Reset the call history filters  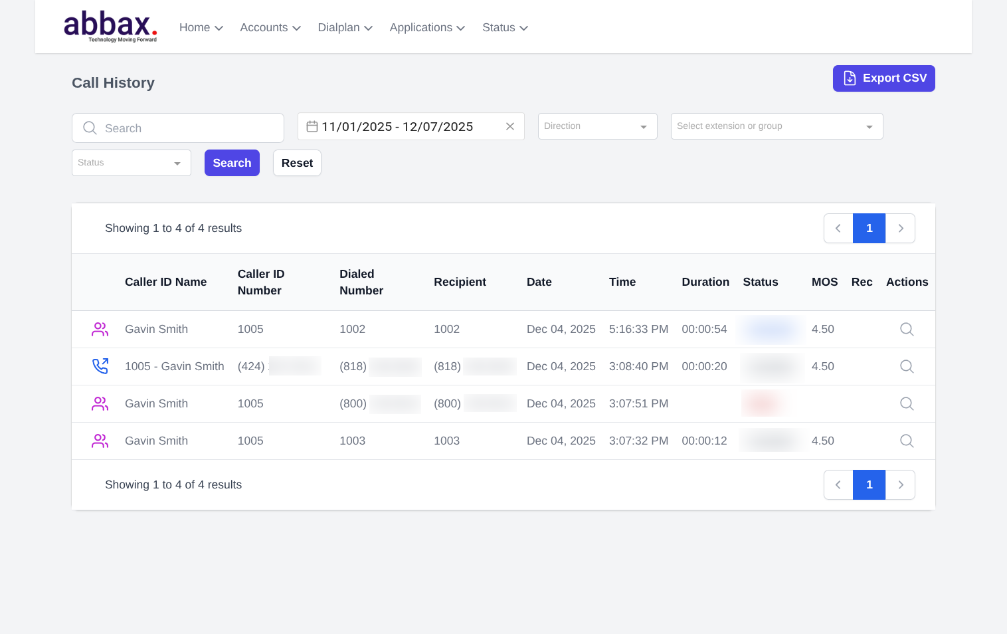[297, 163]
